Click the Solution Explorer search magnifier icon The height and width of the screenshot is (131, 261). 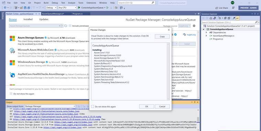tap(256, 22)
